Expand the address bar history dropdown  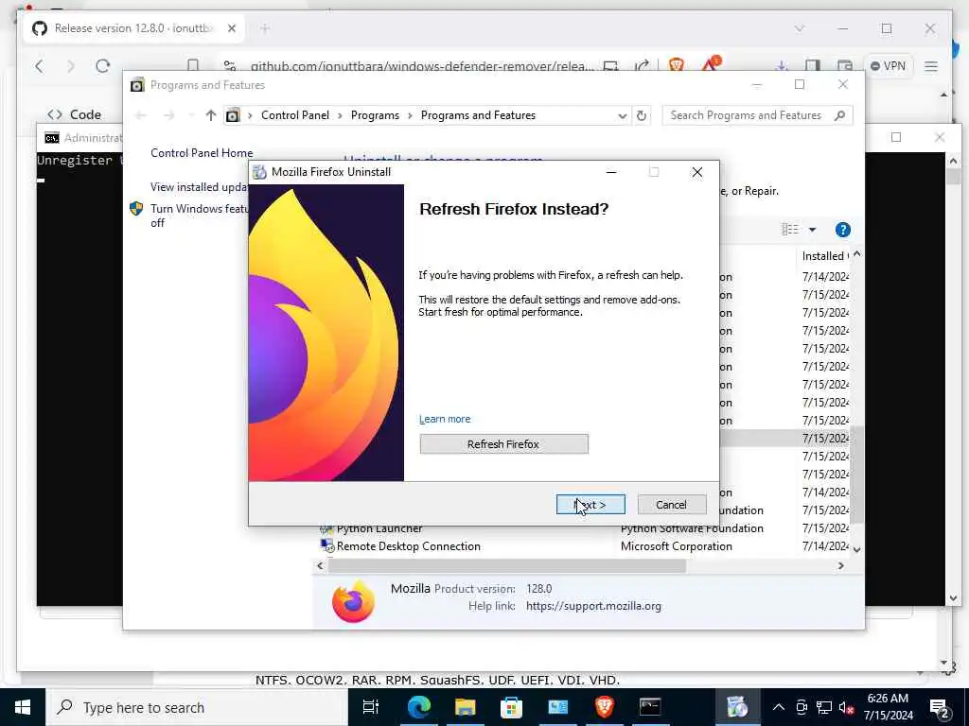(x=622, y=115)
